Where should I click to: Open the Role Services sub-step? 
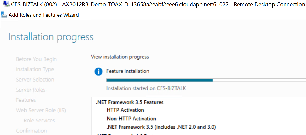(x=39, y=121)
